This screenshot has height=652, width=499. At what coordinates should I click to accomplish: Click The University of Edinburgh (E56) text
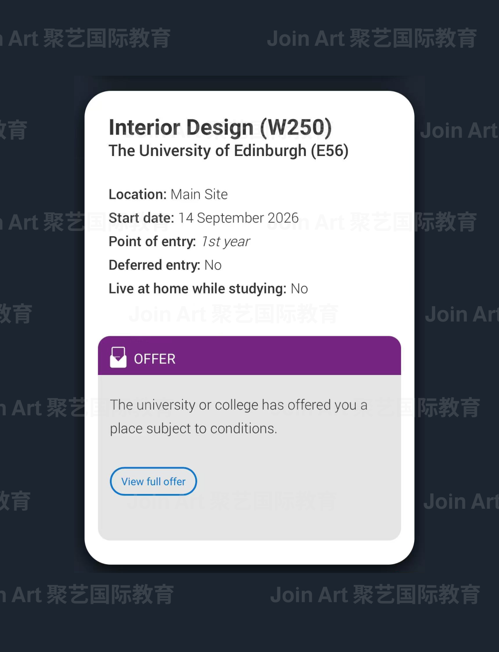click(x=229, y=151)
